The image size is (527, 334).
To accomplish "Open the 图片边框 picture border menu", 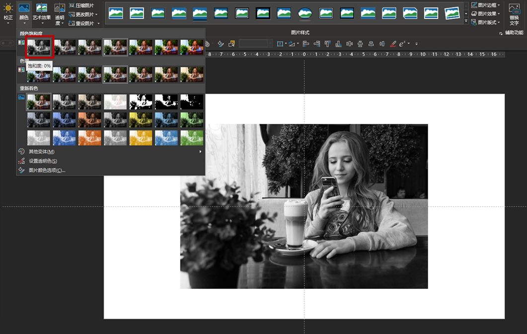I will point(485,5).
